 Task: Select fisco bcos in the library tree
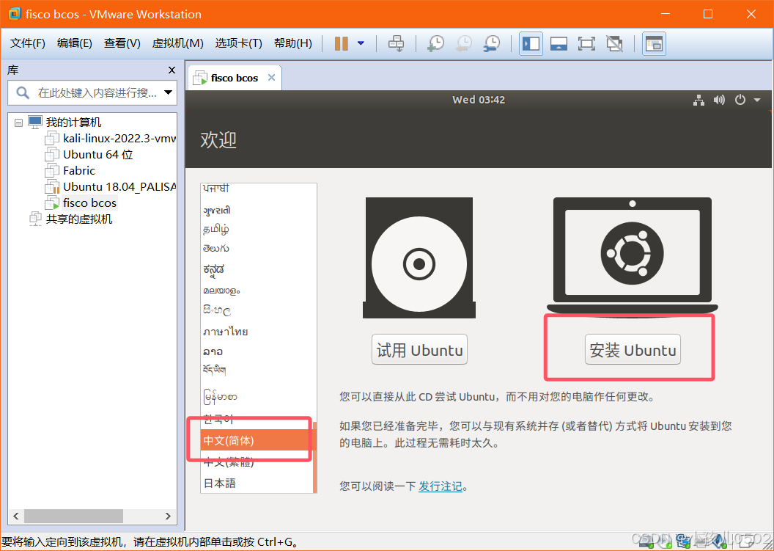[x=90, y=203]
